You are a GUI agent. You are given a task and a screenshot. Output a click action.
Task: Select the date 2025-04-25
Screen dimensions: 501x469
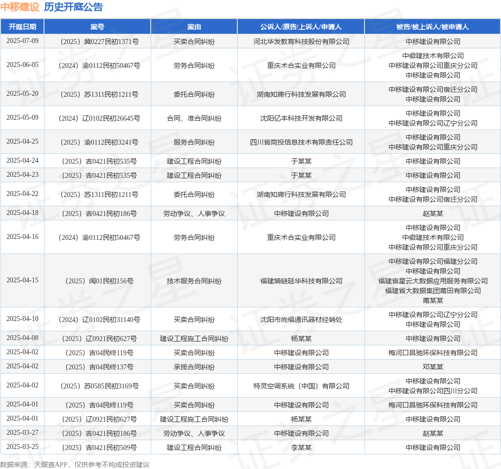23,141
